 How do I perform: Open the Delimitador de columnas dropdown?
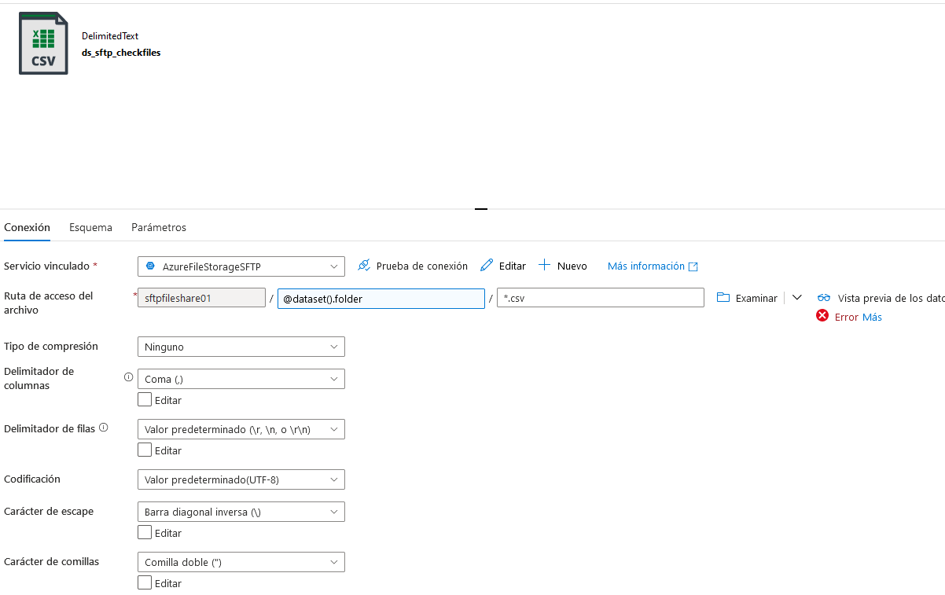tap(241, 379)
